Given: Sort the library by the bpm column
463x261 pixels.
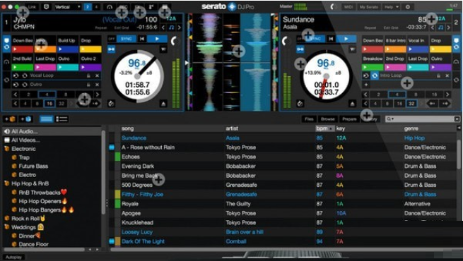Looking at the screenshot, I should coord(324,128).
